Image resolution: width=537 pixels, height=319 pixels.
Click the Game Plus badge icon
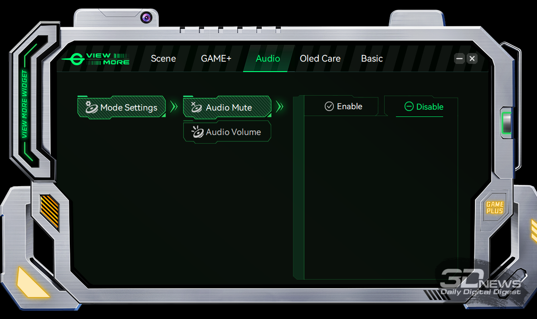[x=495, y=208]
